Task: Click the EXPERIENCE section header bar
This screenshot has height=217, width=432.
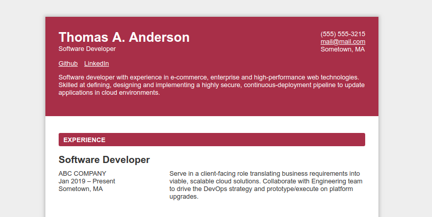Action: pos(212,140)
